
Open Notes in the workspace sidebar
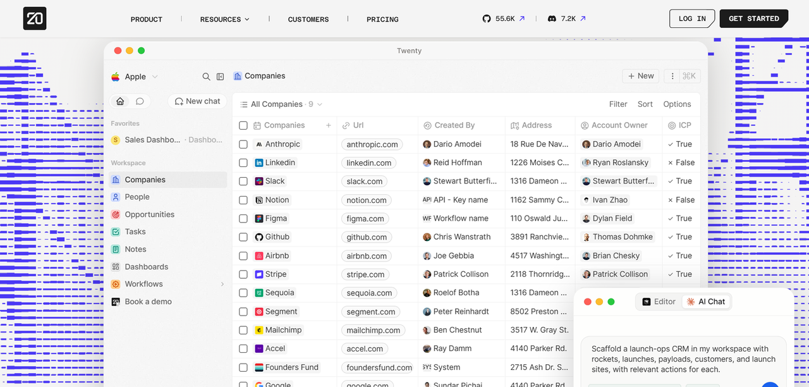(167, 249)
